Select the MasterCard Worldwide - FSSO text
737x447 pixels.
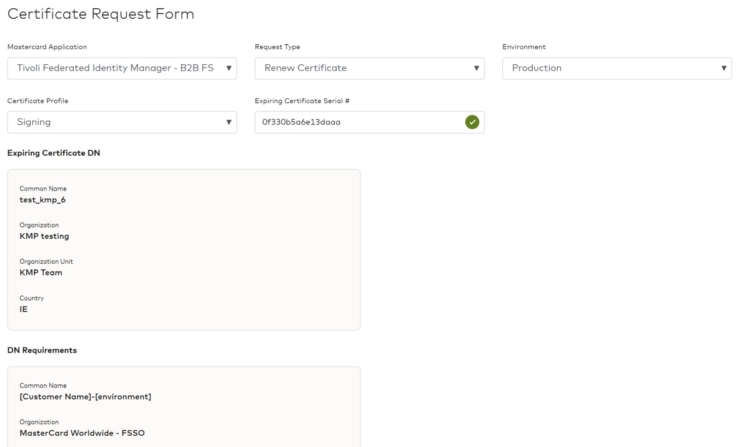pos(82,433)
